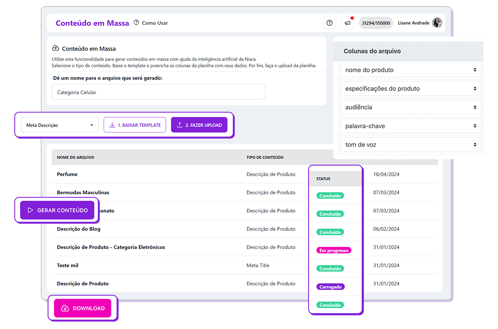Screen dimensions: 498x329
Task: Click the pink Download button
Action: (82, 308)
